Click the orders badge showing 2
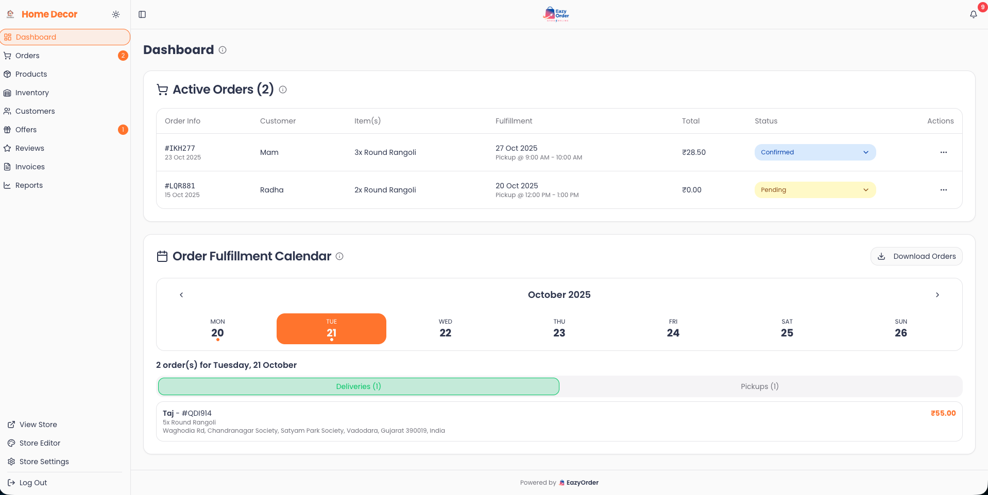Screen dimensions: 988x495 click(123, 56)
